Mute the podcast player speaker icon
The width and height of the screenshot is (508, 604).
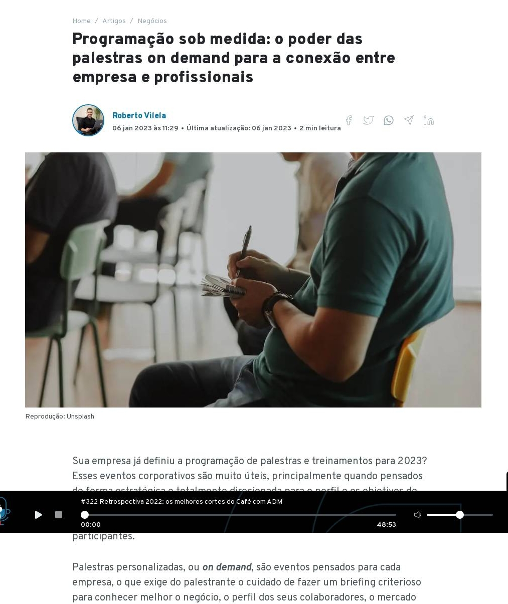coord(417,515)
